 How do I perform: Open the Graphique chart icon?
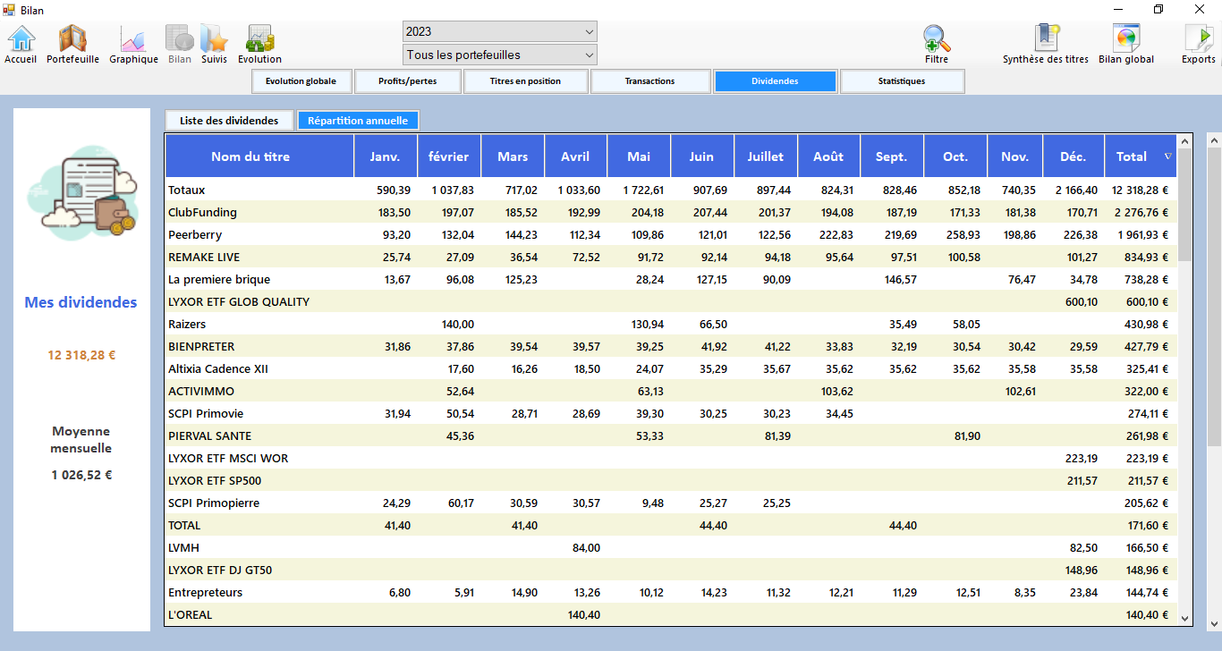(133, 44)
